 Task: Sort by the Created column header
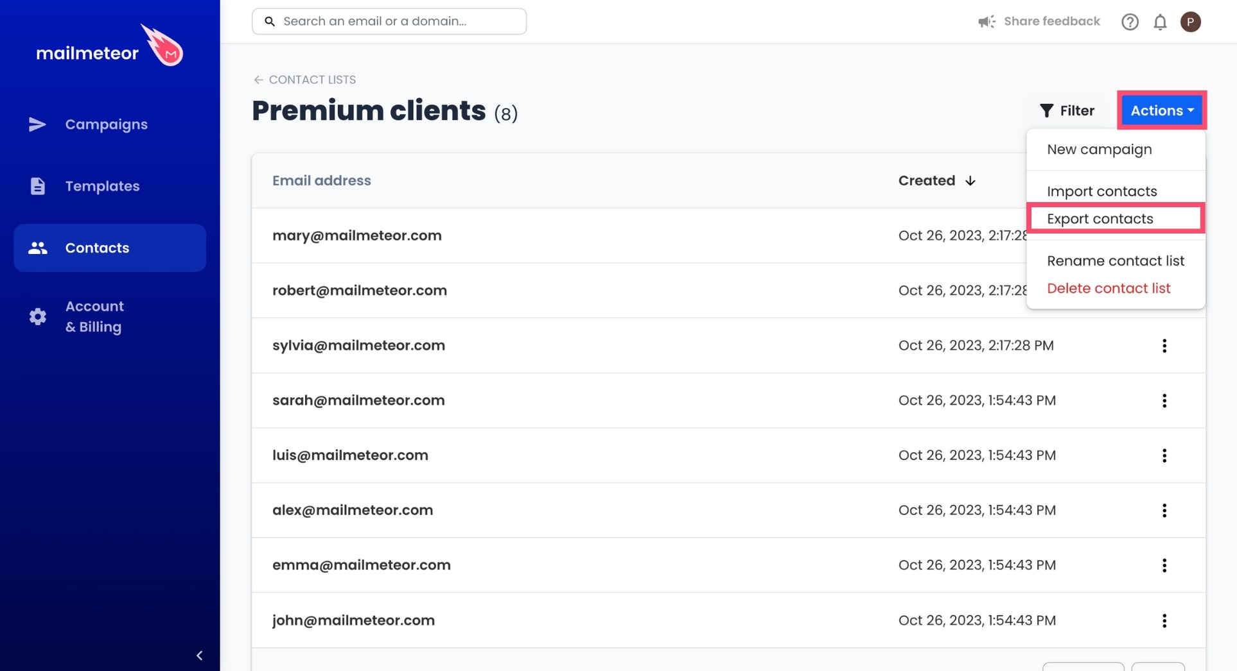pyautogui.click(x=936, y=181)
